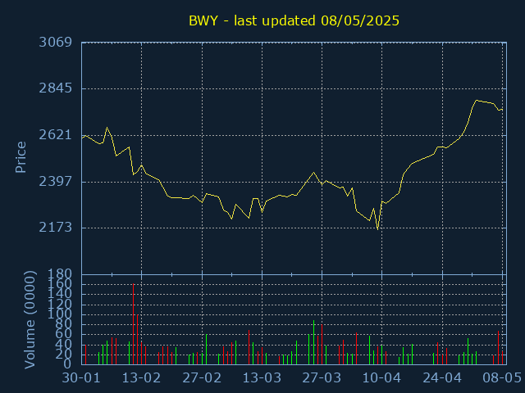
Task: Select the 2397 price axis label
Action: [56, 182]
